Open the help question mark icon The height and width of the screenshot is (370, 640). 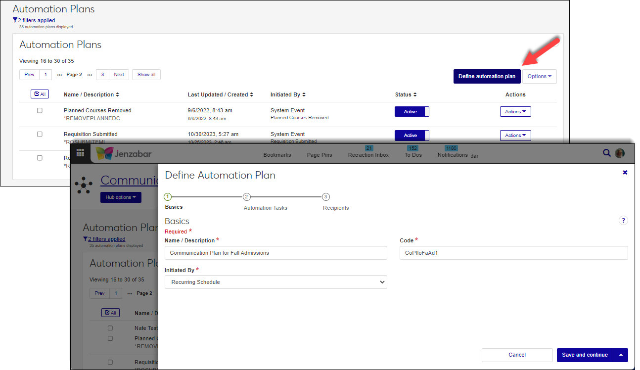(623, 221)
